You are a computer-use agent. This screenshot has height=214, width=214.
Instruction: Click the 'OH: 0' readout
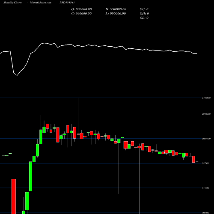click(x=144, y=14)
